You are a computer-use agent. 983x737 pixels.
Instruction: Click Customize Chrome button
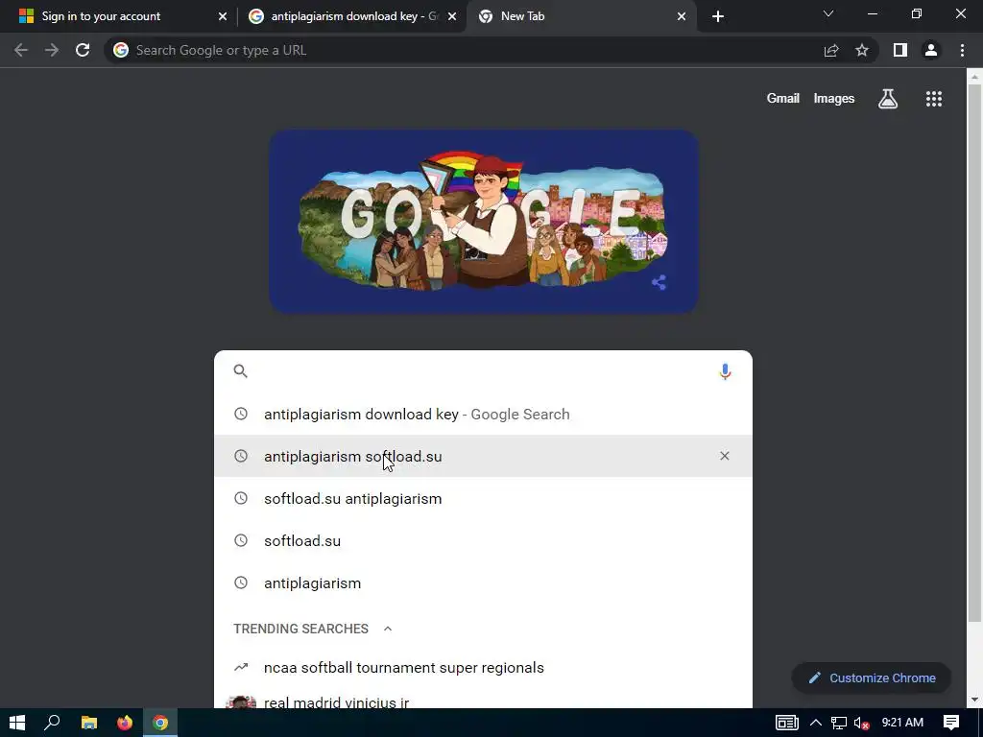pos(872,678)
